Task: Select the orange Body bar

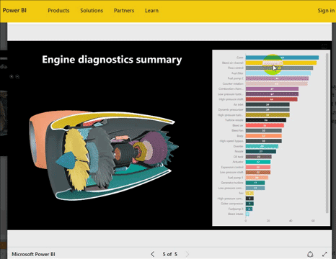Action: tap(264, 136)
